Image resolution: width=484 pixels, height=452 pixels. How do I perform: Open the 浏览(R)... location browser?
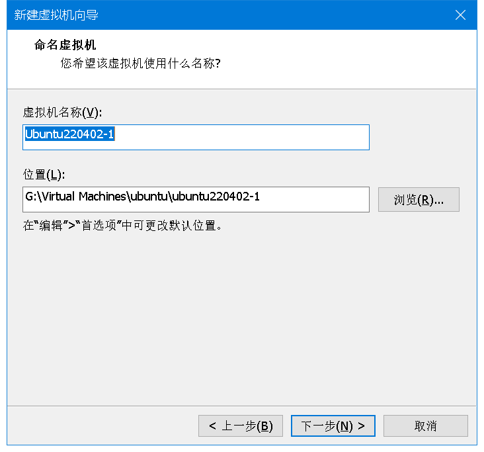[x=419, y=199]
